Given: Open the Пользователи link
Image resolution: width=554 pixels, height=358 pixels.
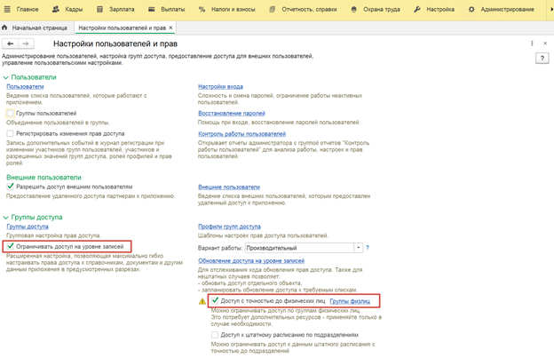Looking at the screenshot, I should coord(25,86).
